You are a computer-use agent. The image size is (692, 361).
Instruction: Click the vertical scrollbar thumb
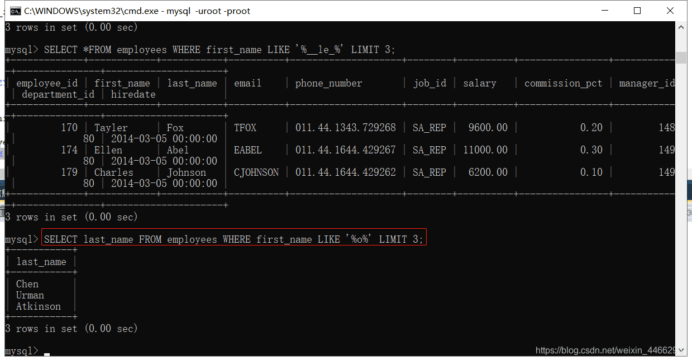(681, 58)
